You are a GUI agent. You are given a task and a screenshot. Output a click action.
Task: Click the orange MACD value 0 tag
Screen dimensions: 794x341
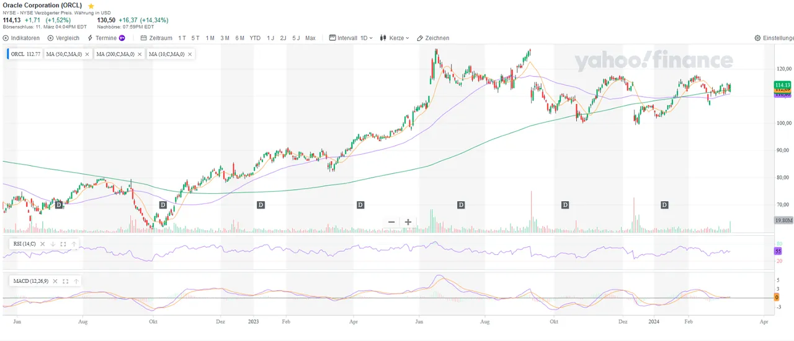pos(777,298)
